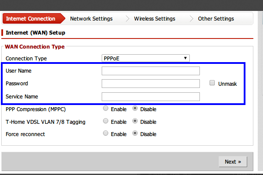This screenshot has width=263, height=175.
Task: Click the Service Name text box
Action: [150, 97]
